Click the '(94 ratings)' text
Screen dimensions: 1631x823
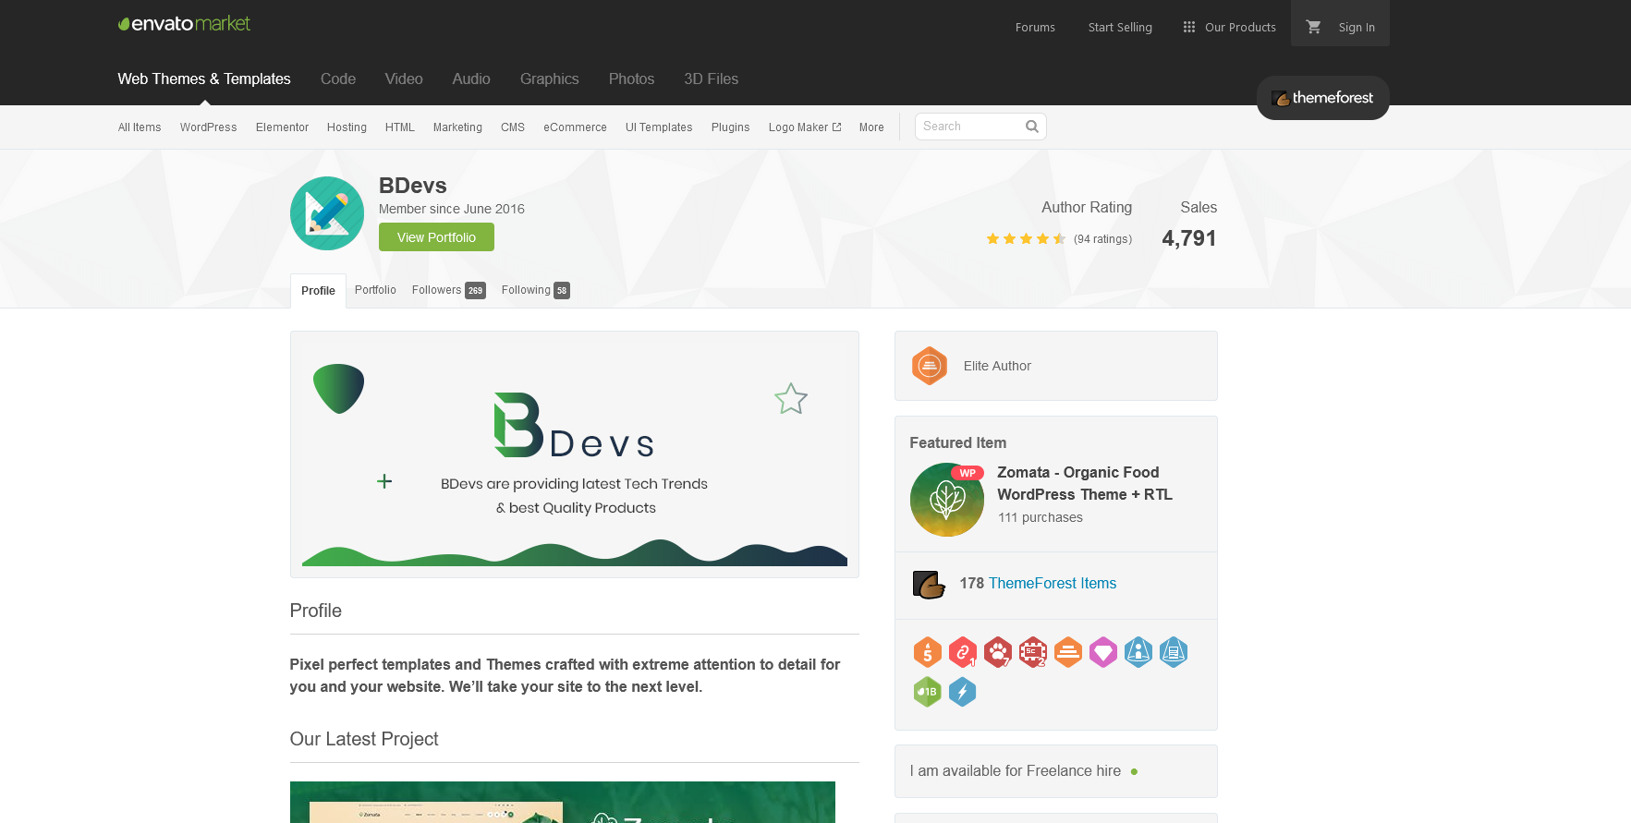point(1102,239)
